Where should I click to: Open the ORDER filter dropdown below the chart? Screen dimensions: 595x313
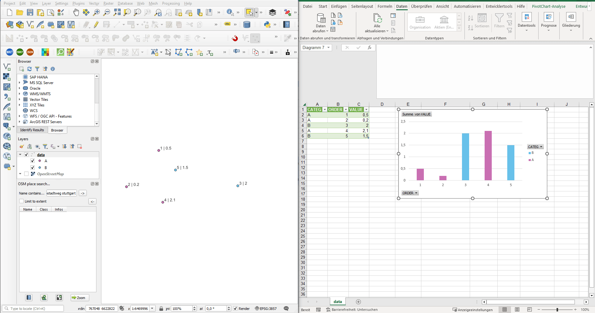coord(416,193)
